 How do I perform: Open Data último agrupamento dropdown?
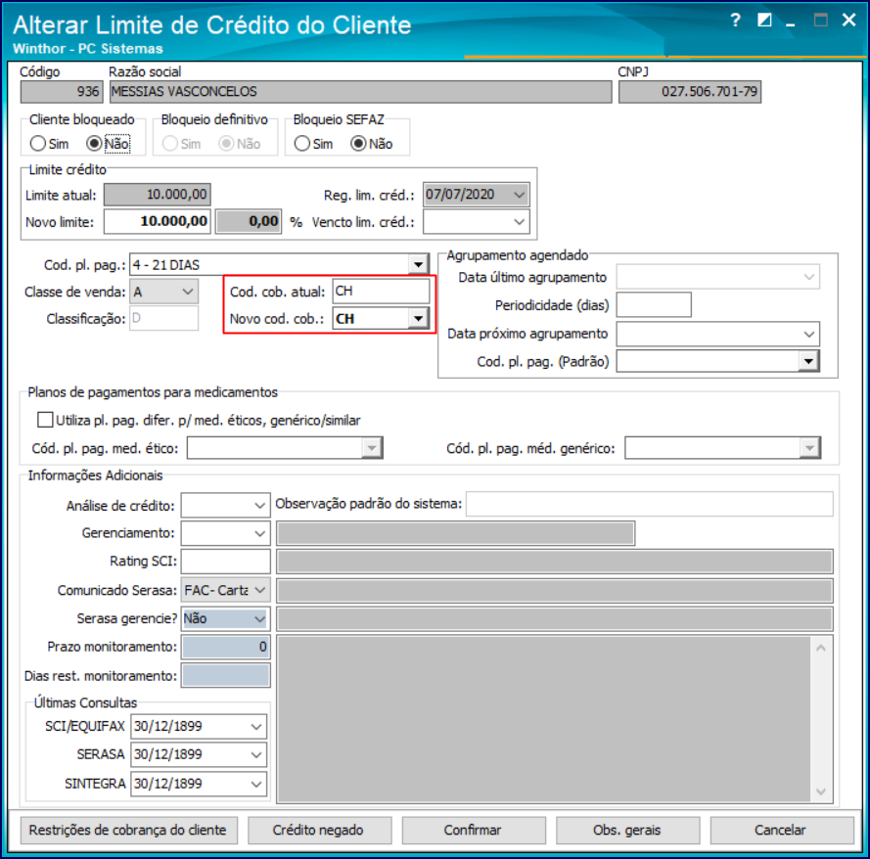[x=809, y=277]
